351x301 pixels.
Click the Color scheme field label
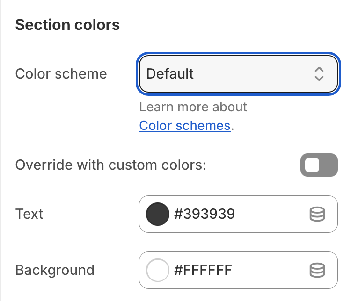61,74
